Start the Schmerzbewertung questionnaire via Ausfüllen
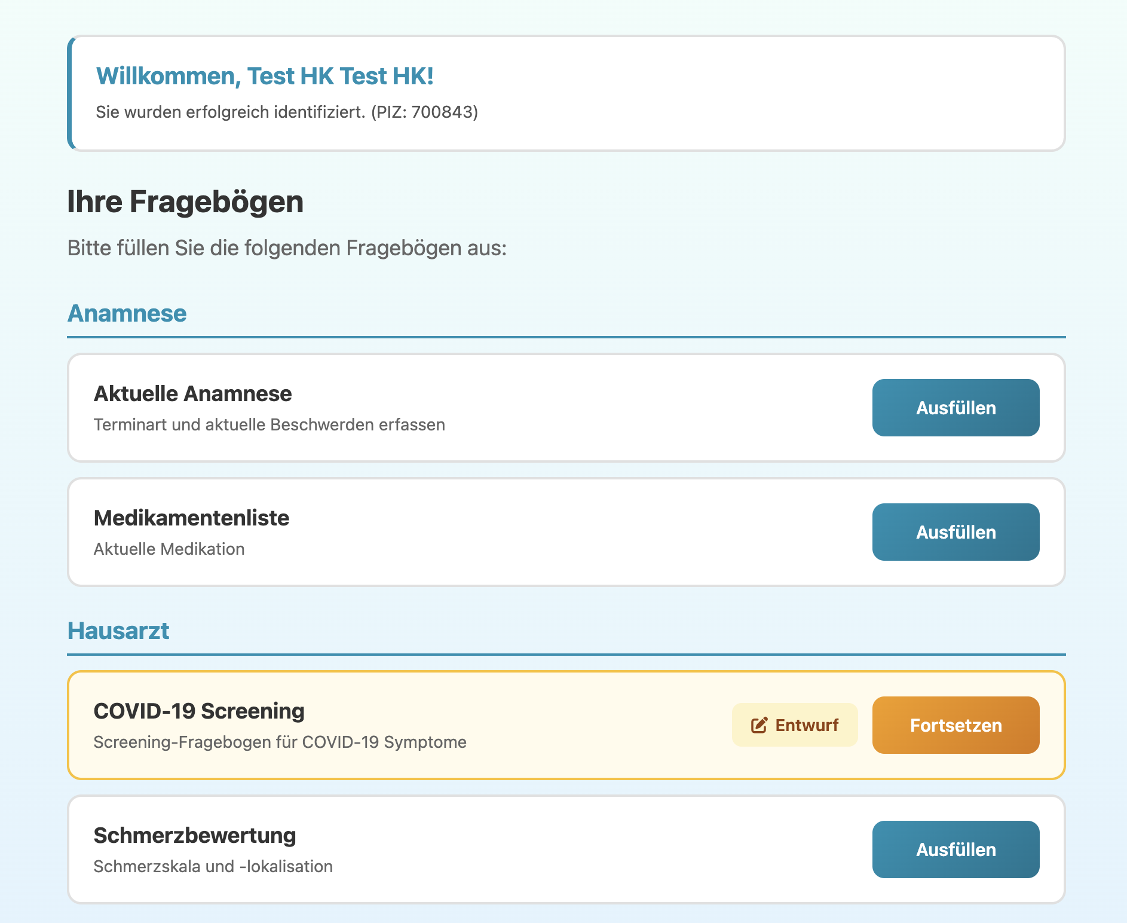1127x923 pixels. pos(955,849)
